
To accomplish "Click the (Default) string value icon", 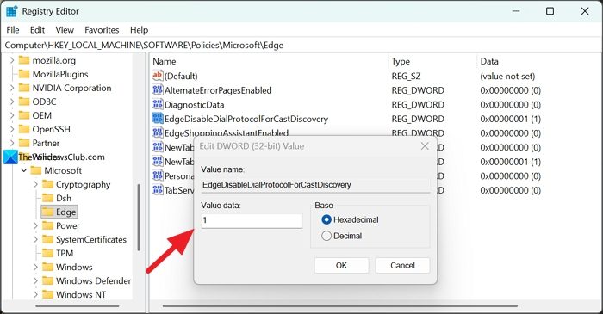I will point(158,76).
